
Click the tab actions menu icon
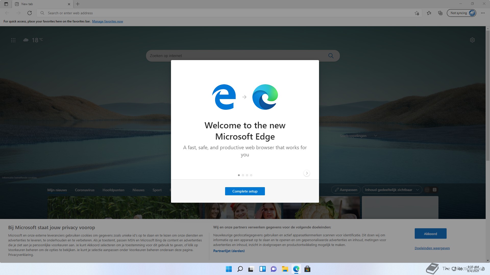click(x=6, y=4)
